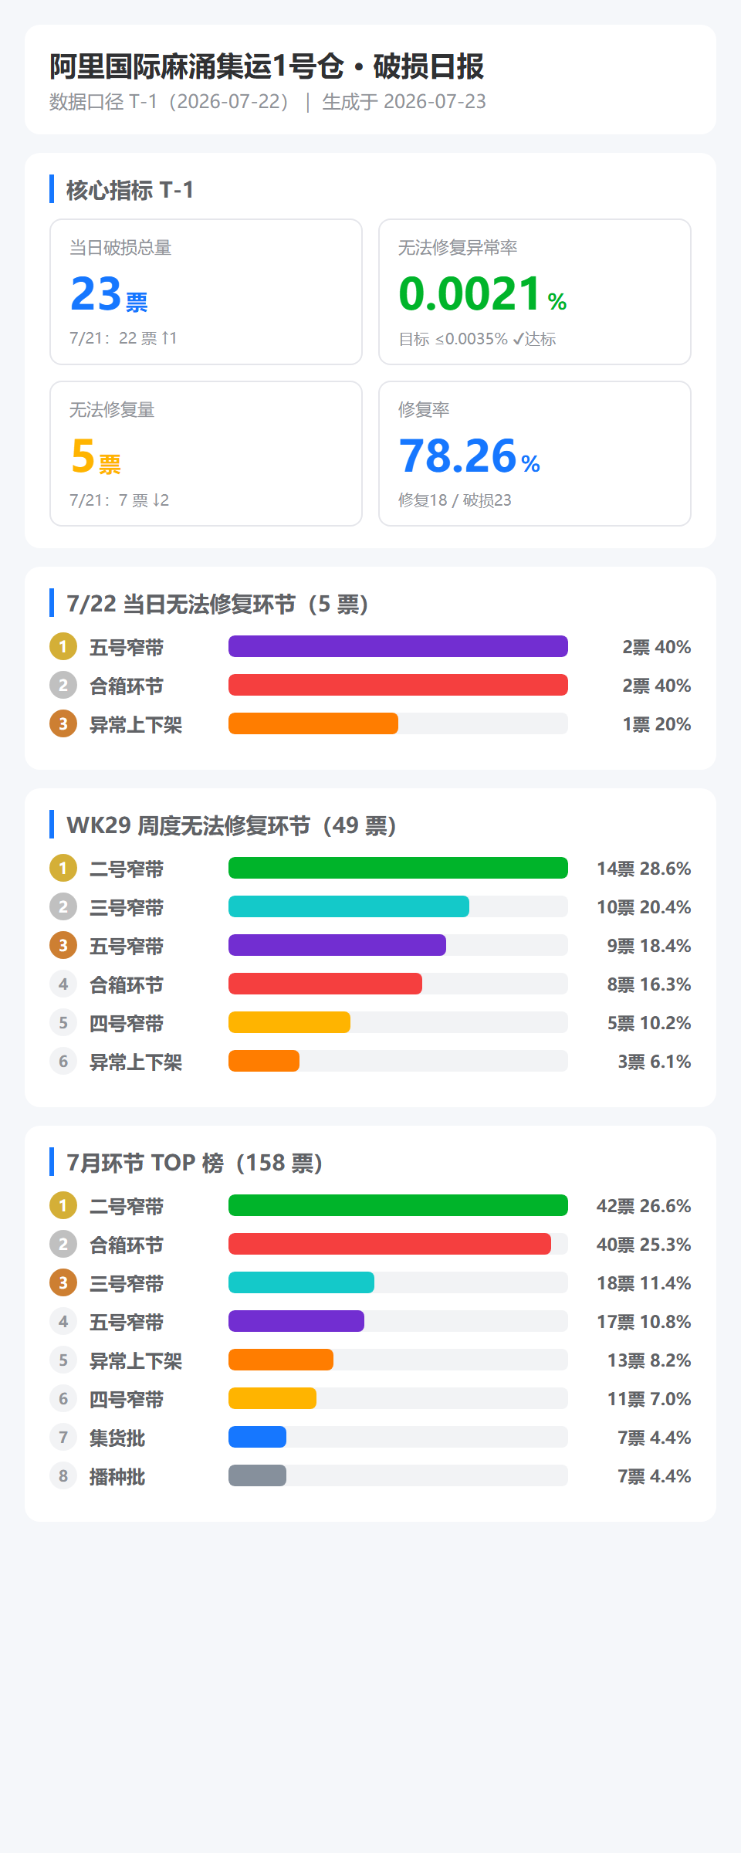Viewport: 741px width, 1853px height.
Task: Click the 42票 26.6% value label
Action: (644, 1205)
